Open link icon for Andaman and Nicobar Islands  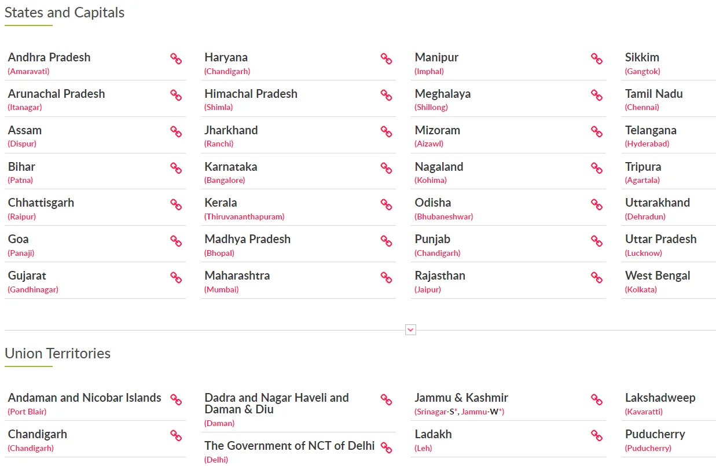click(176, 399)
